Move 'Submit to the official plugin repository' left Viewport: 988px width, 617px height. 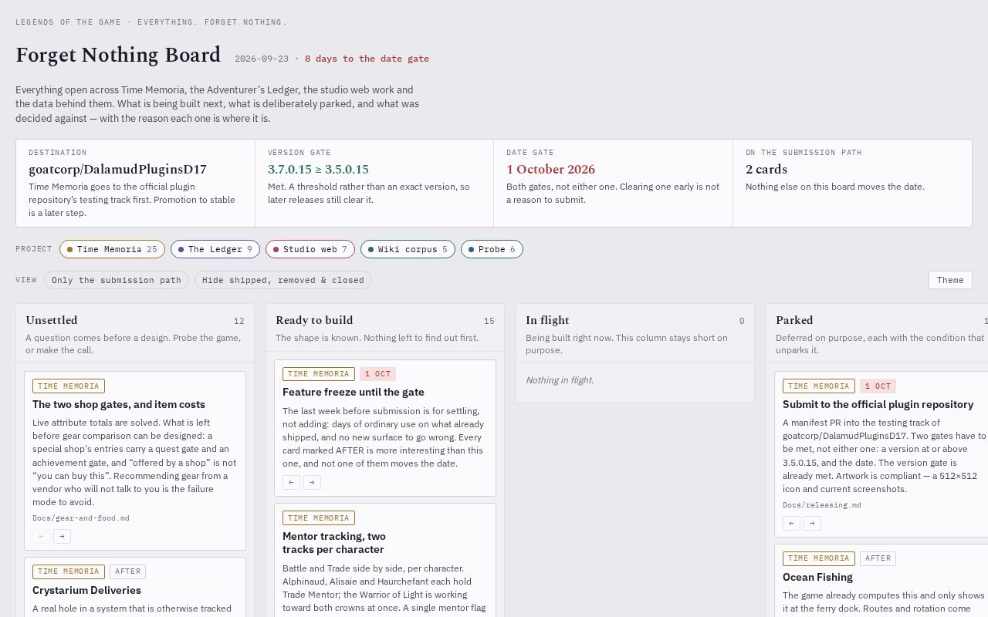(791, 523)
